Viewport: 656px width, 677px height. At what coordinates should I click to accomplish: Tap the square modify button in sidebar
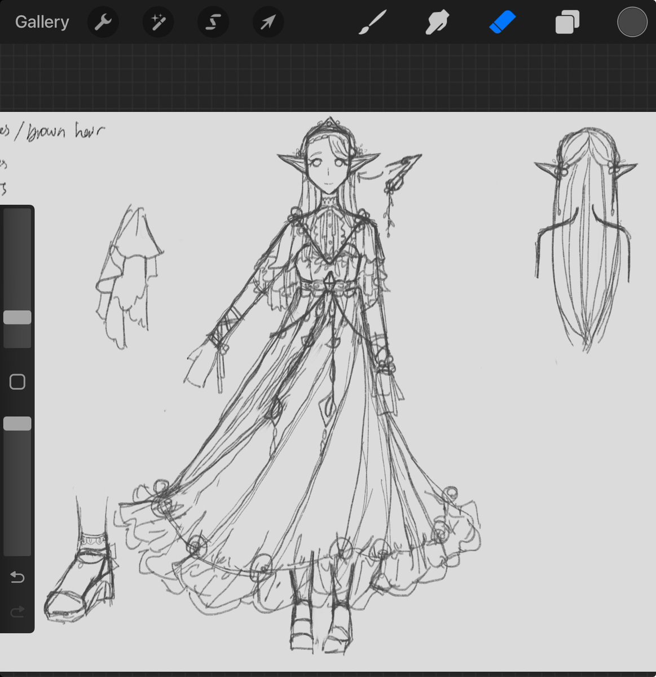17,382
